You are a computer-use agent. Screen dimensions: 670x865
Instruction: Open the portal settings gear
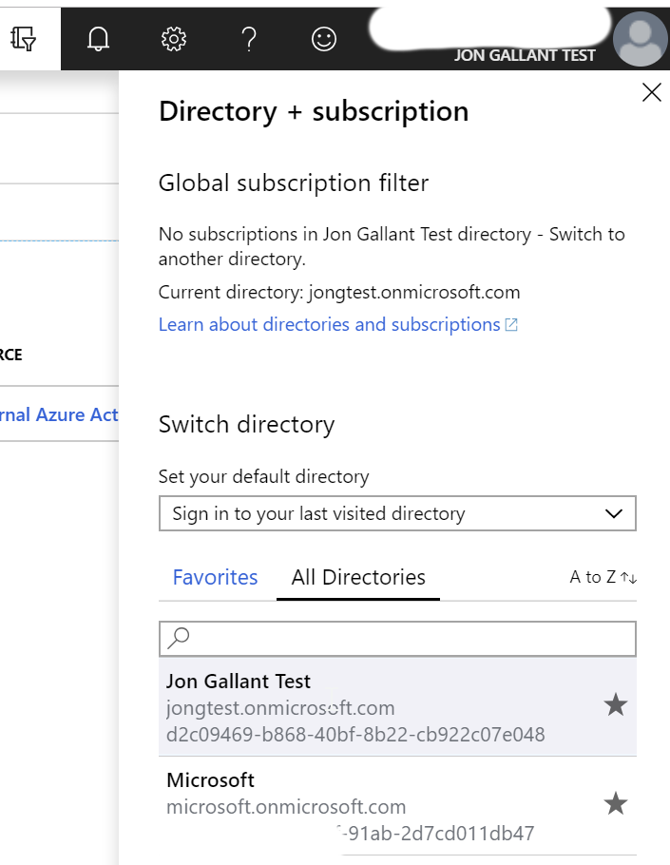[x=173, y=38]
